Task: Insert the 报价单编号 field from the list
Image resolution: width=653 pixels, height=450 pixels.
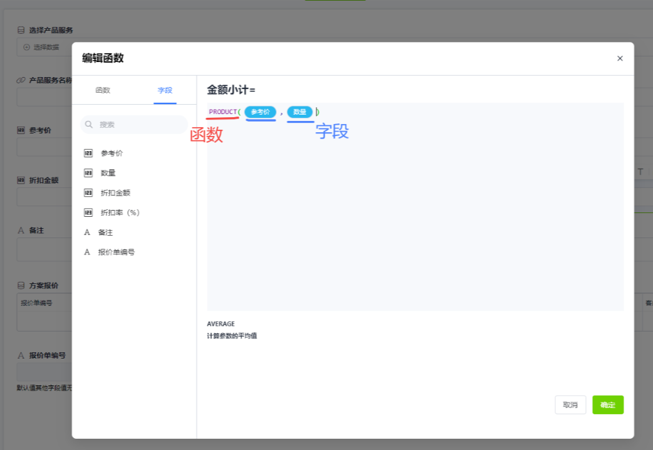Action: point(116,252)
